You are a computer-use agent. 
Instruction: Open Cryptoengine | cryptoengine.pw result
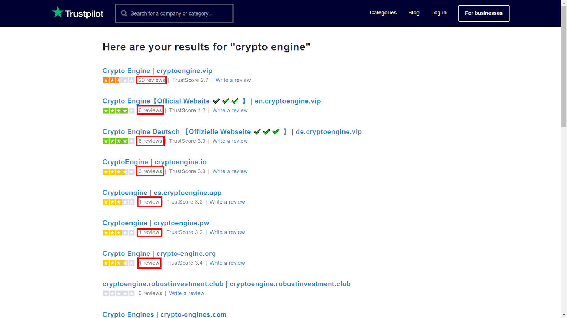click(x=156, y=223)
